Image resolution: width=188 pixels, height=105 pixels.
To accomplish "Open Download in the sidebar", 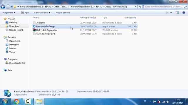I will point(14,26).
